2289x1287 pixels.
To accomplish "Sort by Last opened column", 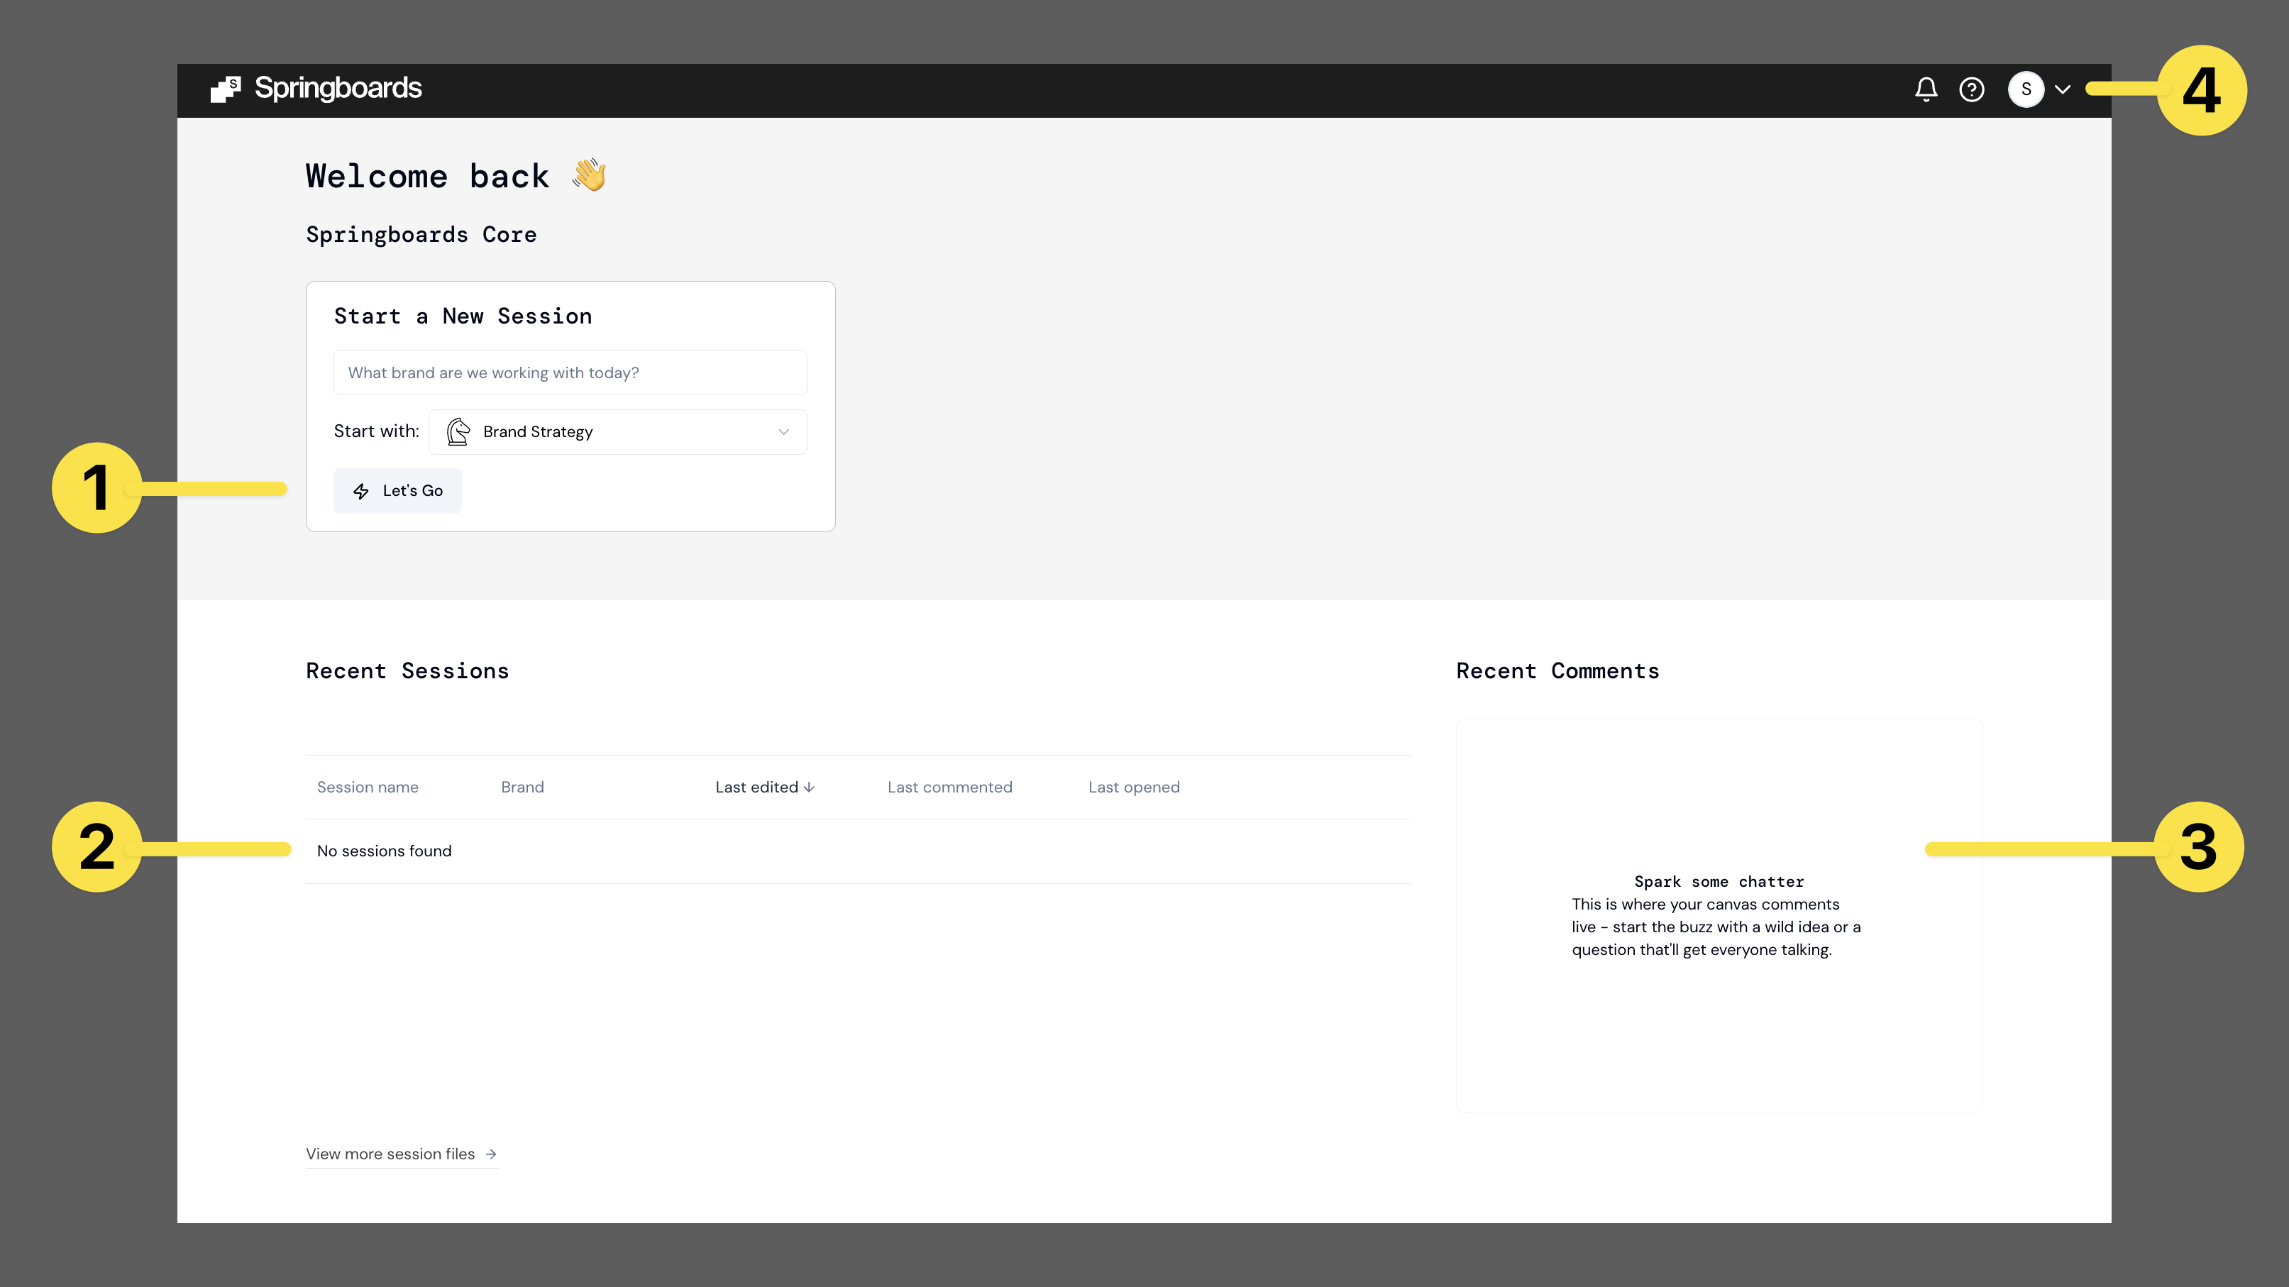I will pos(1133,787).
